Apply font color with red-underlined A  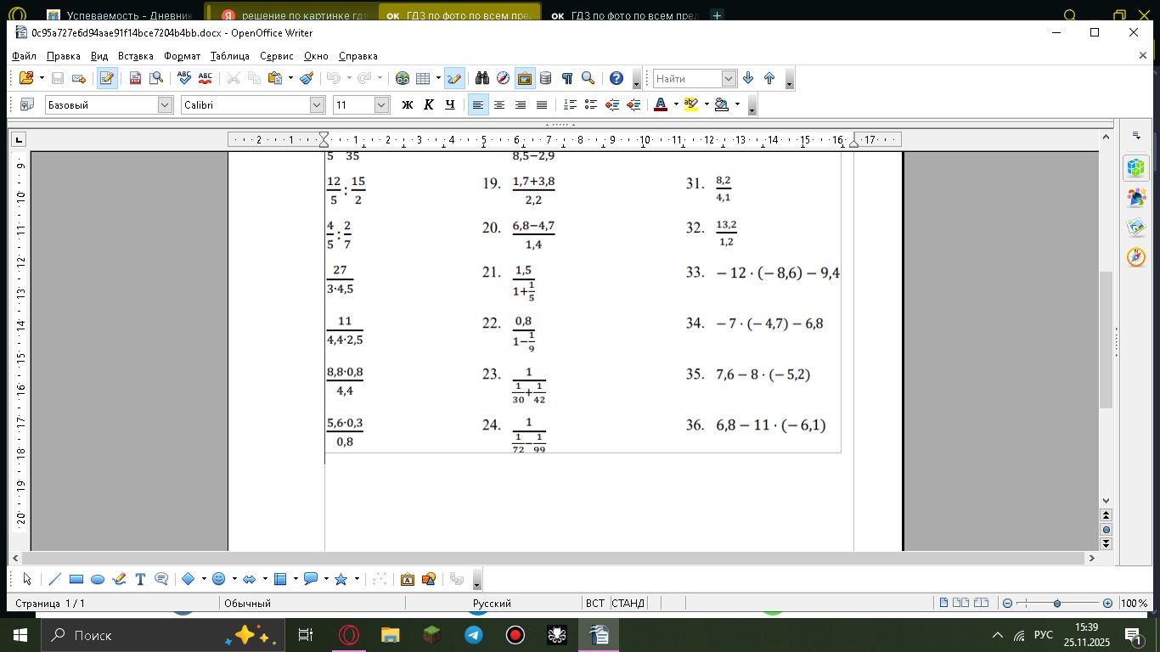661,104
